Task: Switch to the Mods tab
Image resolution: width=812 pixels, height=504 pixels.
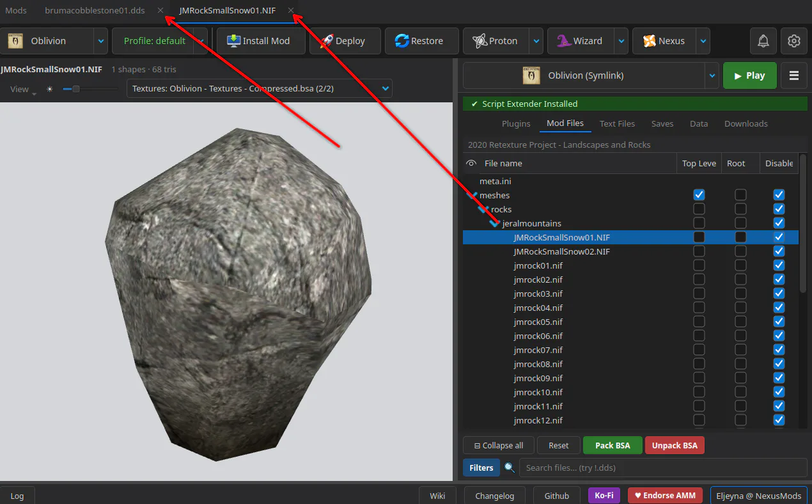Action: 16,10
